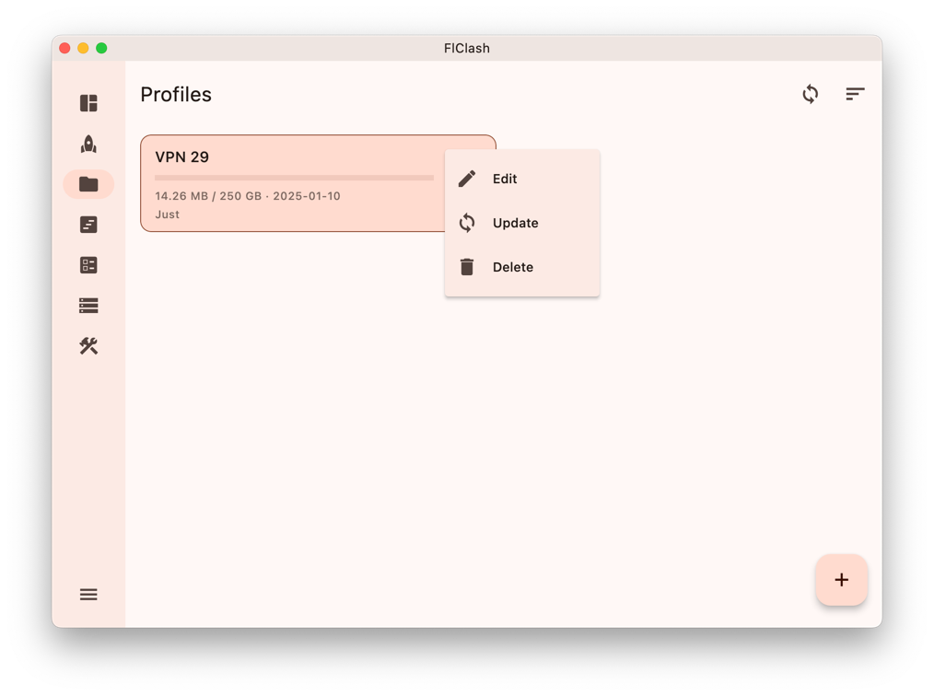Viewport: 934px width, 696px height.
Task: Open the server stack Resources icon
Action: (x=88, y=306)
